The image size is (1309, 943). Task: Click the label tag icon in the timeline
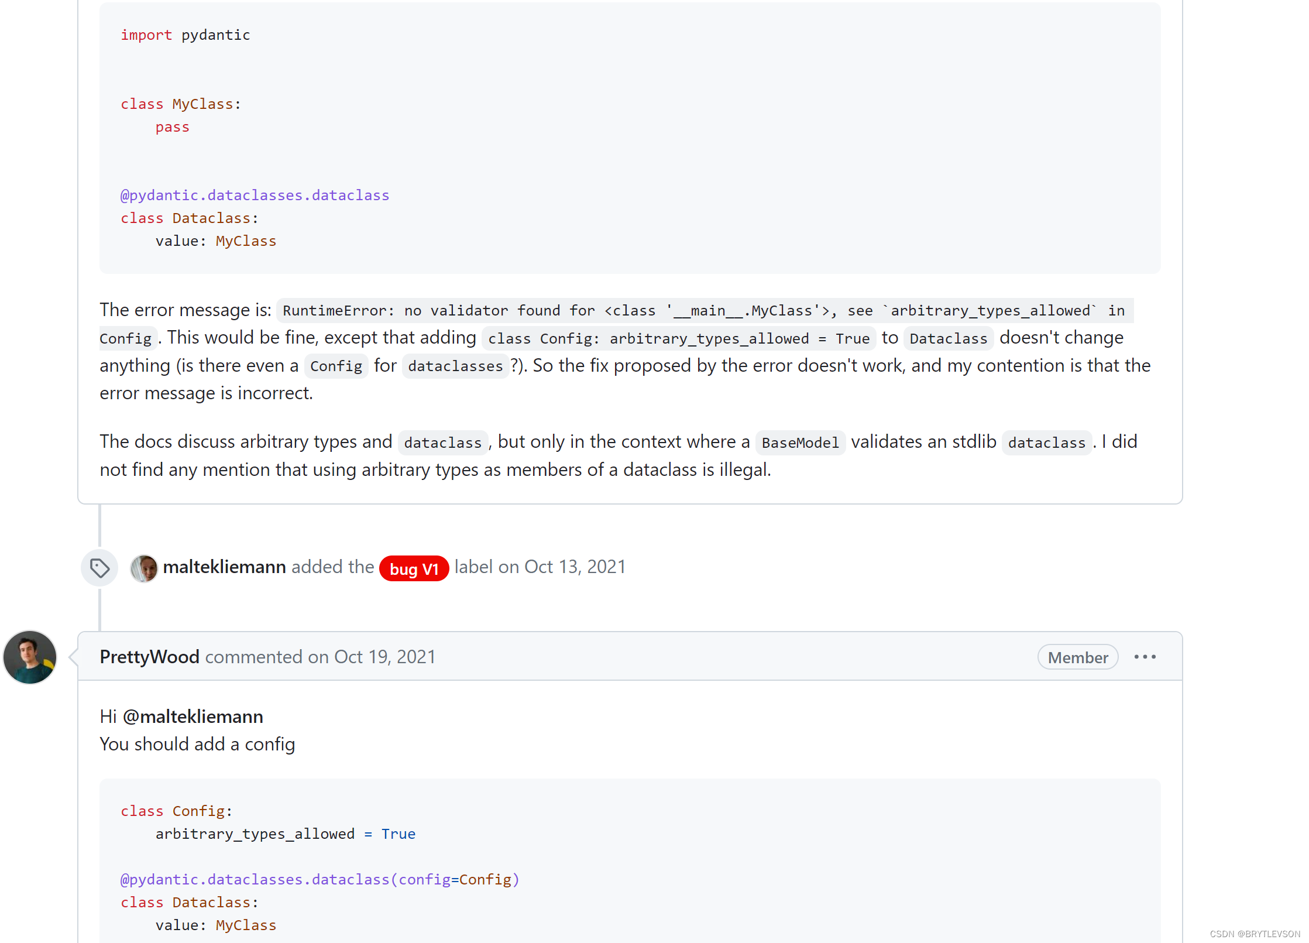point(99,567)
